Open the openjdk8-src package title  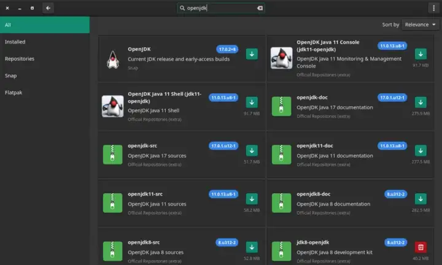click(144, 242)
